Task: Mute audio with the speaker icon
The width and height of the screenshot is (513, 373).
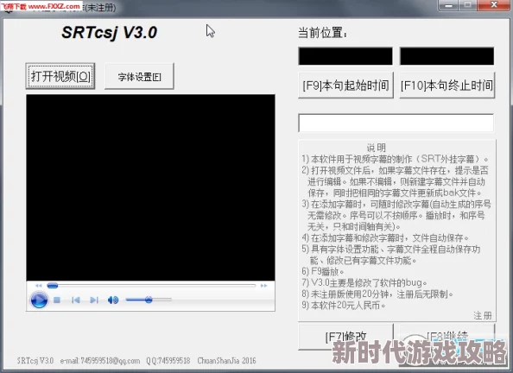Action: coord(113,300)
